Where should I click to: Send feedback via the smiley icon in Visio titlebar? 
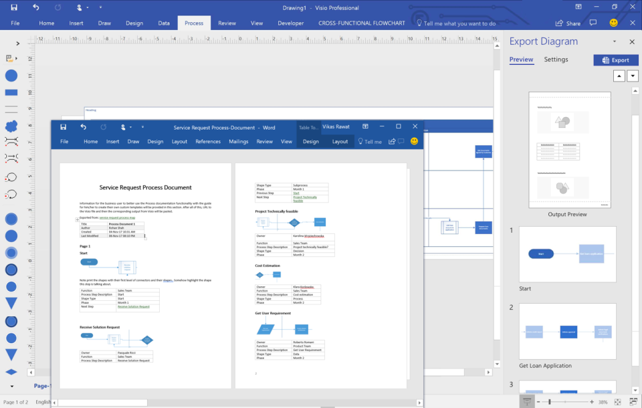tap(613, 23)
